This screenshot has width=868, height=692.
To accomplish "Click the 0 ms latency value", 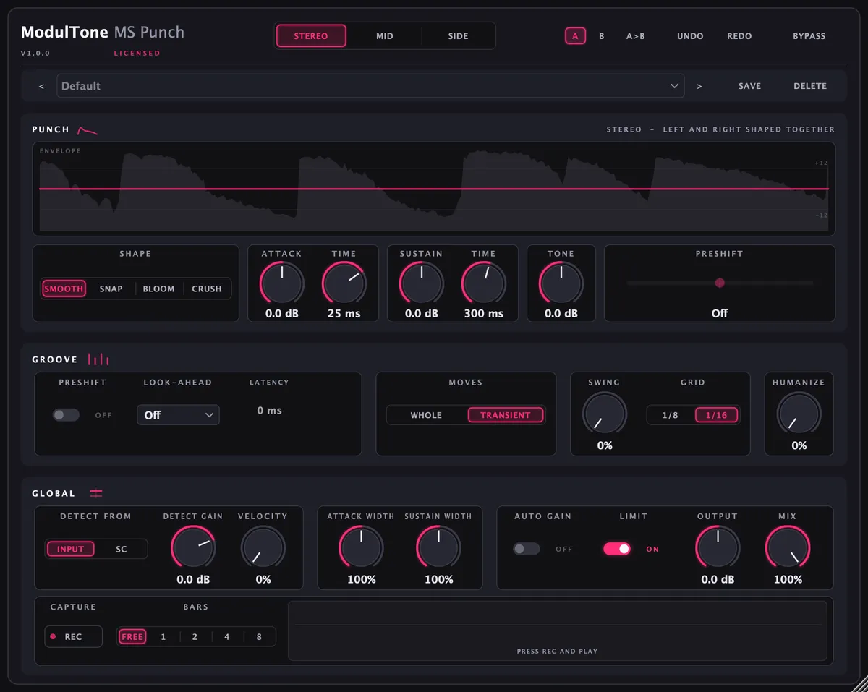I will pyautogui.click(x=269, y=410).
